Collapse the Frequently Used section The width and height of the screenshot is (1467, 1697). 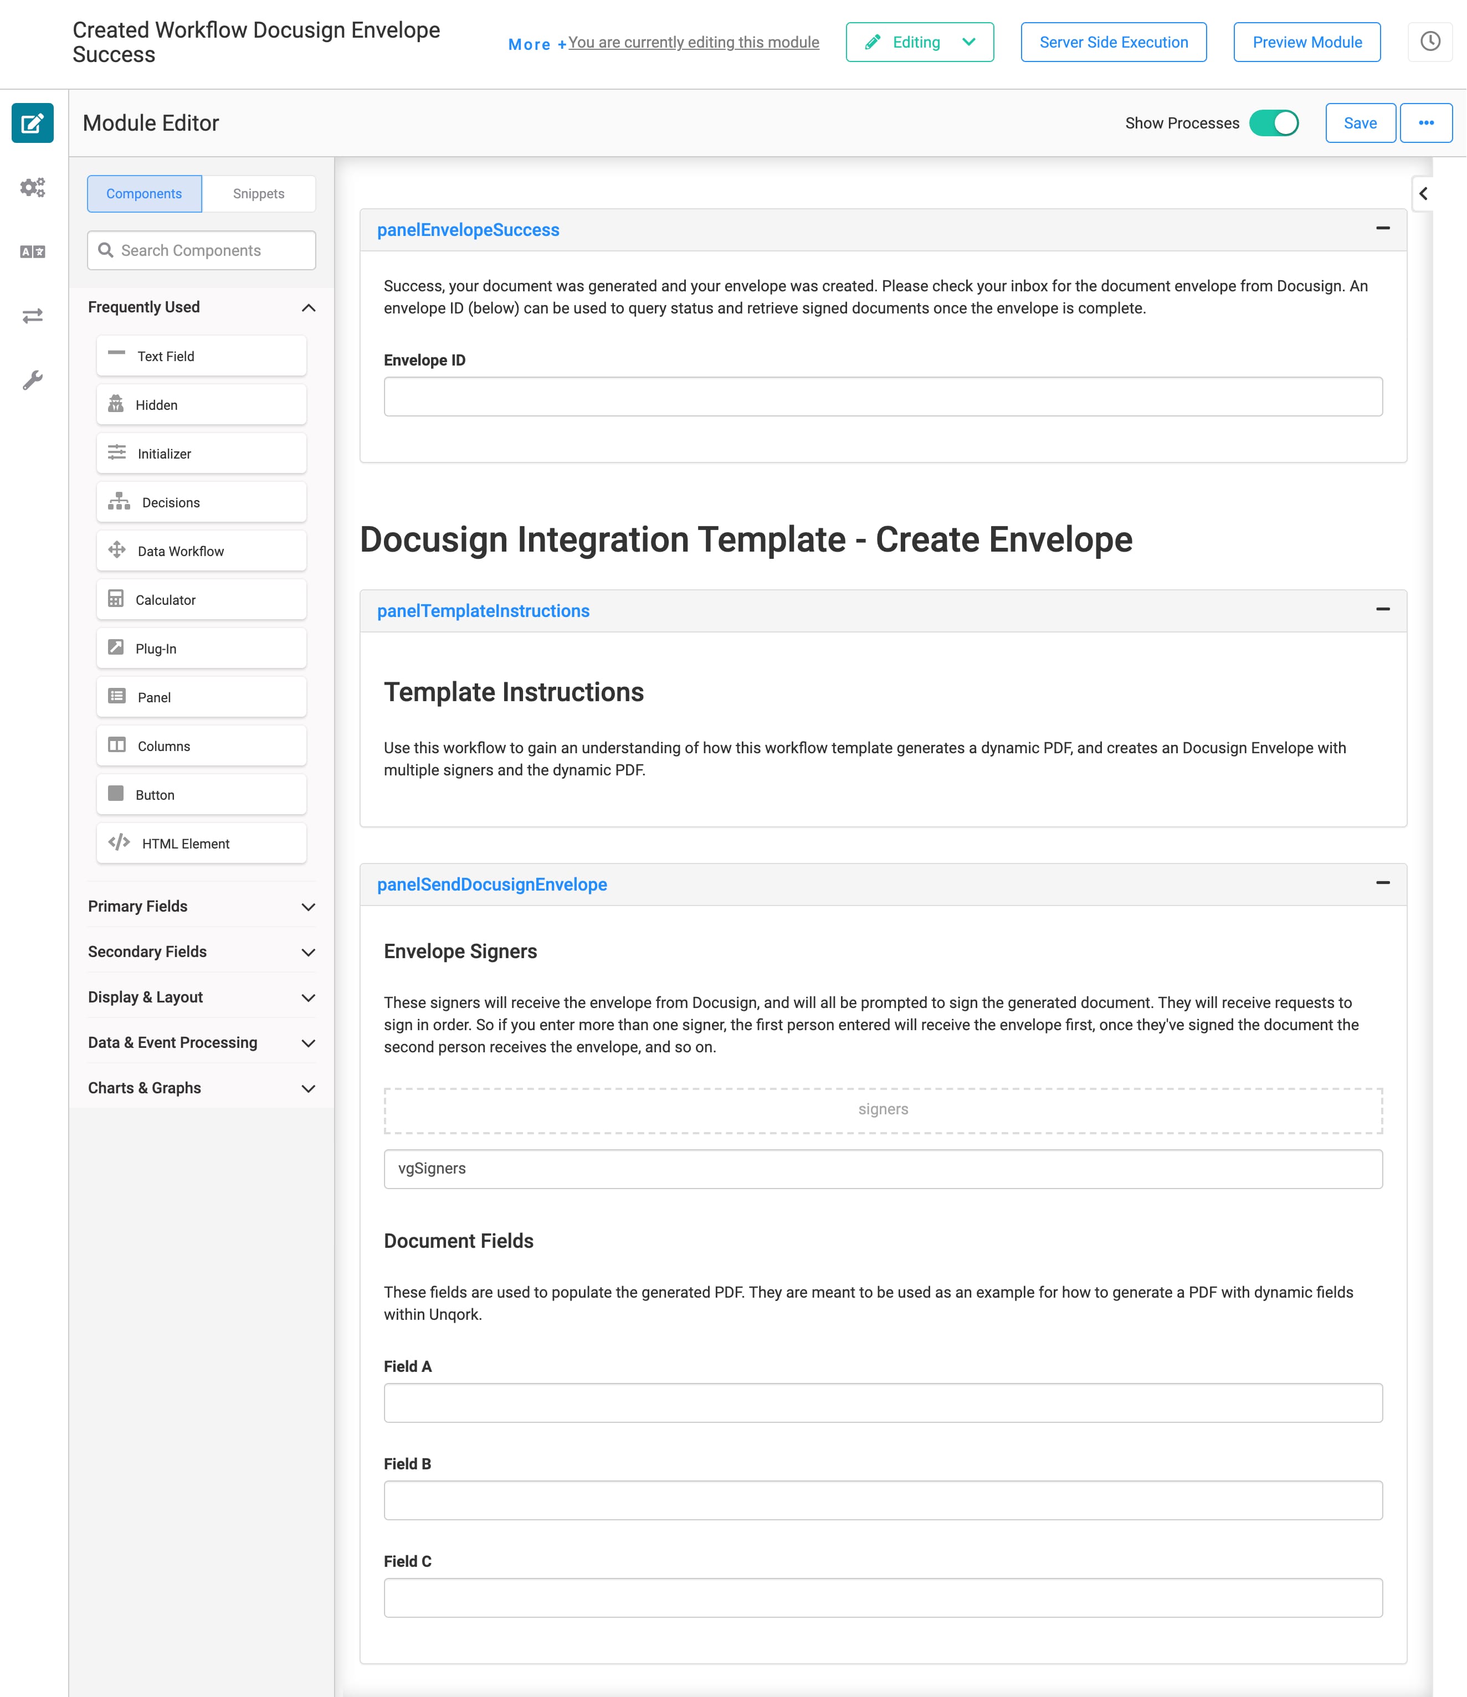pos(309,308)
